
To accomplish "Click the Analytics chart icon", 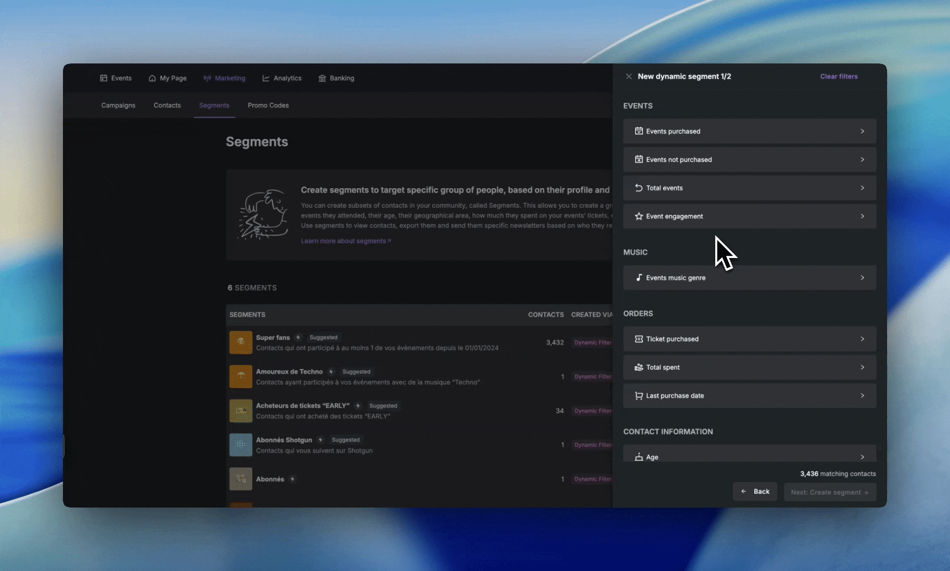I will click(x=266, y=78).
